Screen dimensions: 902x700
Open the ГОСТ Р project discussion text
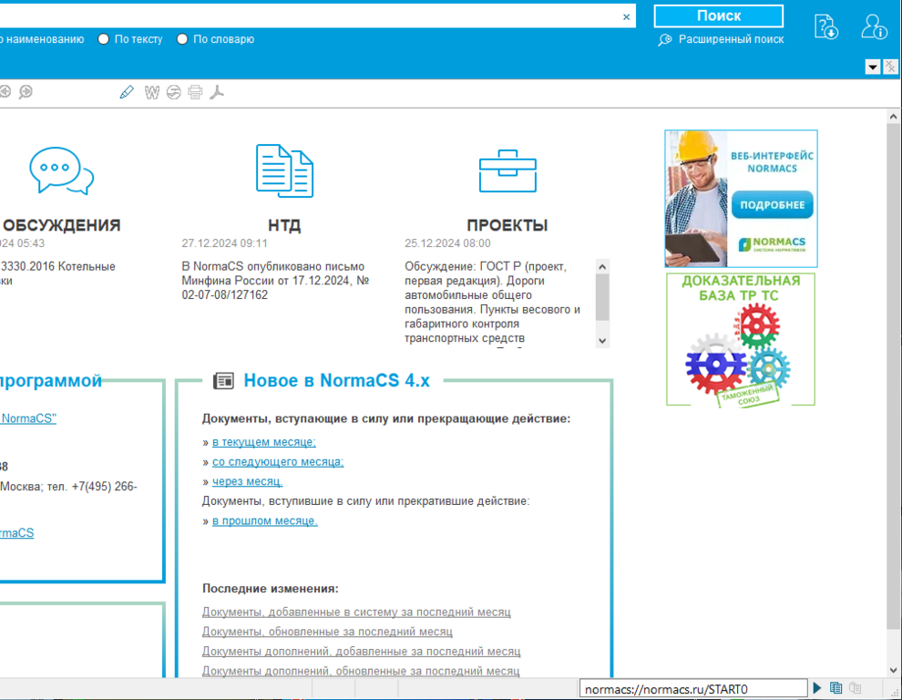pos(492,302)
